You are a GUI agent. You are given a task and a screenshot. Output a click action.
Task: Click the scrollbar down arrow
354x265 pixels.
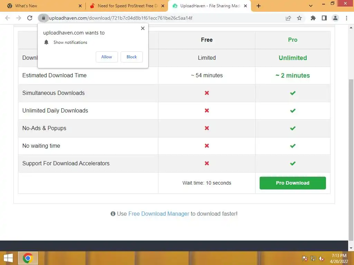tap(351, 248)
